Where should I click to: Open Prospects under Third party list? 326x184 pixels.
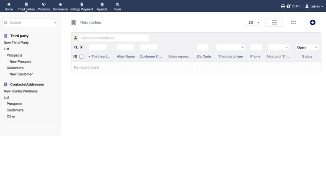tap(14, 55)
